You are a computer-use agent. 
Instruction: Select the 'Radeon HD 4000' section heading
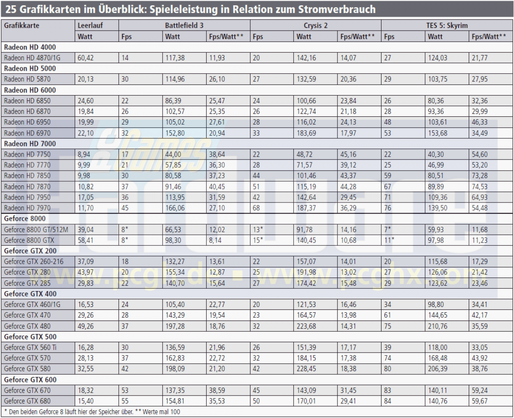click(30, 47)
